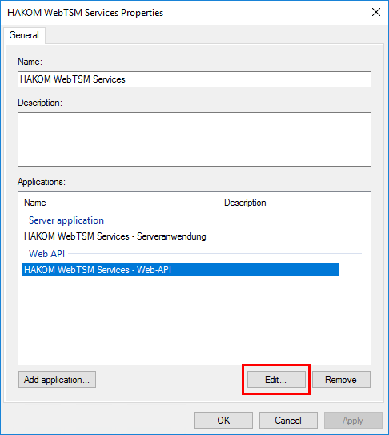
Task: Select HAKOM WebTSM Services - Web-API entry
Action: point(181,270)
